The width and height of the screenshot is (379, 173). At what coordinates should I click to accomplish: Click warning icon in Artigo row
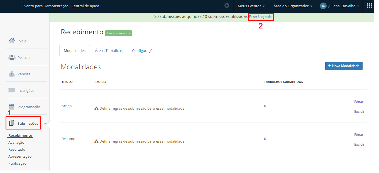[96, 108]
